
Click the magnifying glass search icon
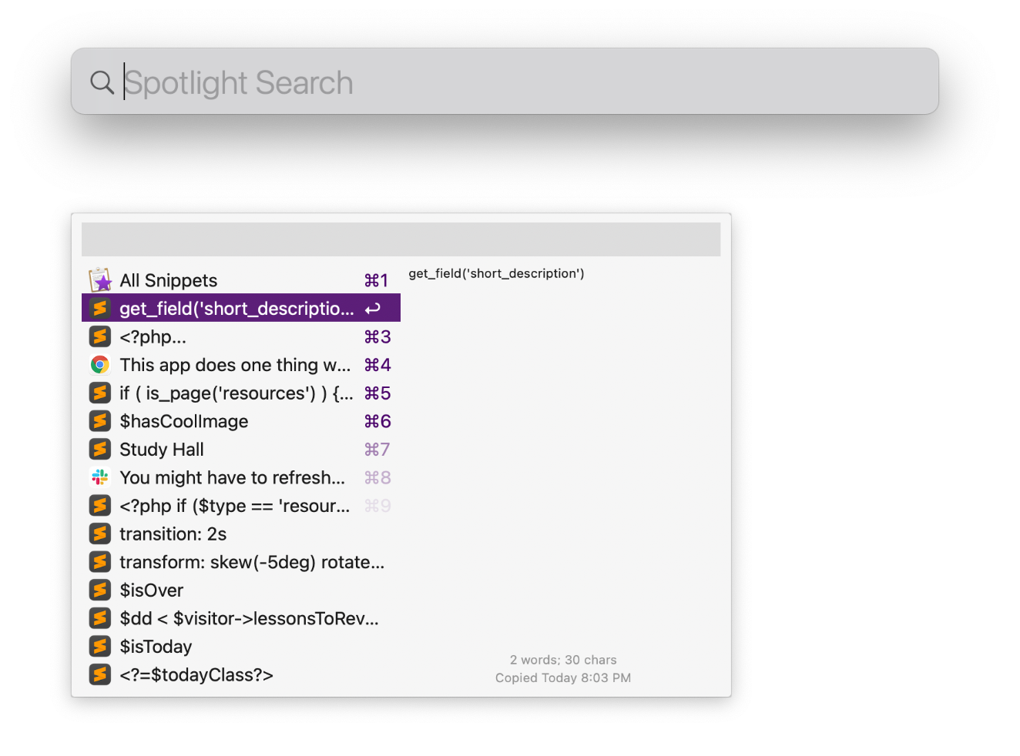click(x=102, y=82)
